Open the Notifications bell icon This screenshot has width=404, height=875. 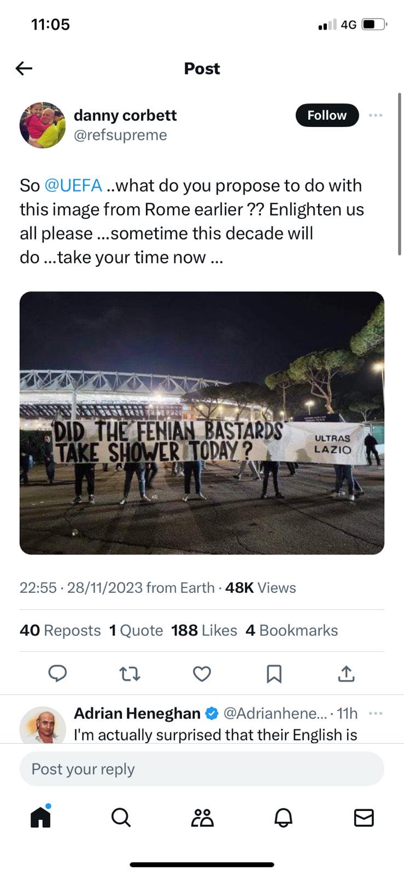(x=283, y=818)
